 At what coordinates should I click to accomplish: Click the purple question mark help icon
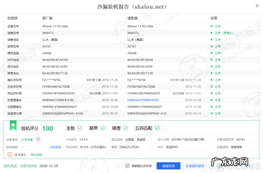pyautogui.click(x=38, y=139)
